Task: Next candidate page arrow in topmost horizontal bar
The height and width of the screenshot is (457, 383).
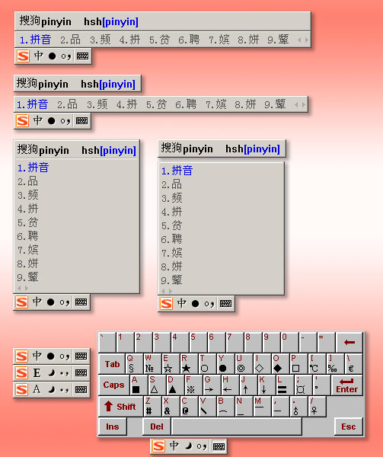Action: click(306, 40)
